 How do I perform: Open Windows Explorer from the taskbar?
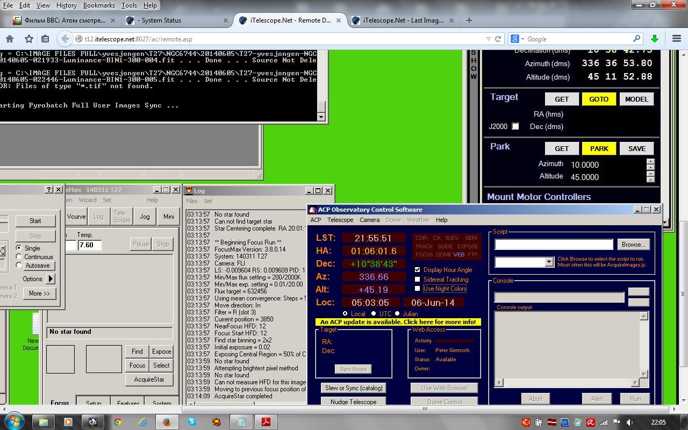tap(43, 422)
